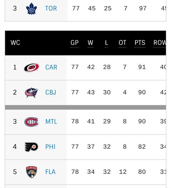Click the Florida Panthers logo
Image resolution: width=171 pixels, height=188 pixels.
point(31,172)
